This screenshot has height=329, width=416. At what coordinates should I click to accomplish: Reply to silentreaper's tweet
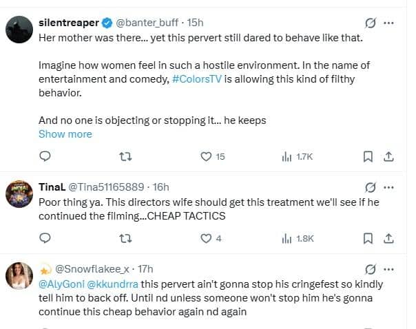pos(45,156)
